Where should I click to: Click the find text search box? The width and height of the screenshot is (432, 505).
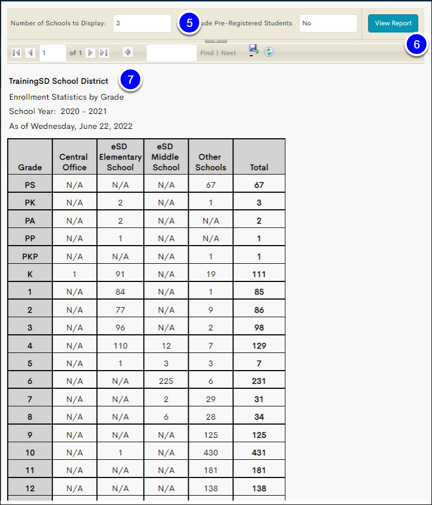click(172, 53)
